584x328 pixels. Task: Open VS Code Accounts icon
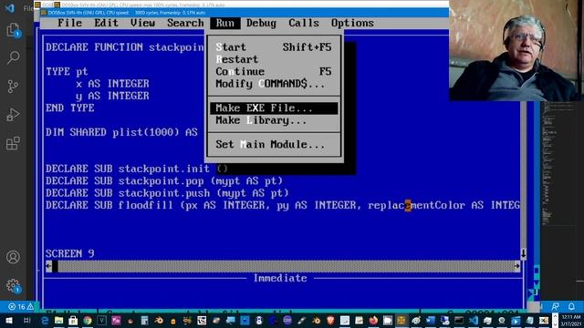tap(13, 257)
